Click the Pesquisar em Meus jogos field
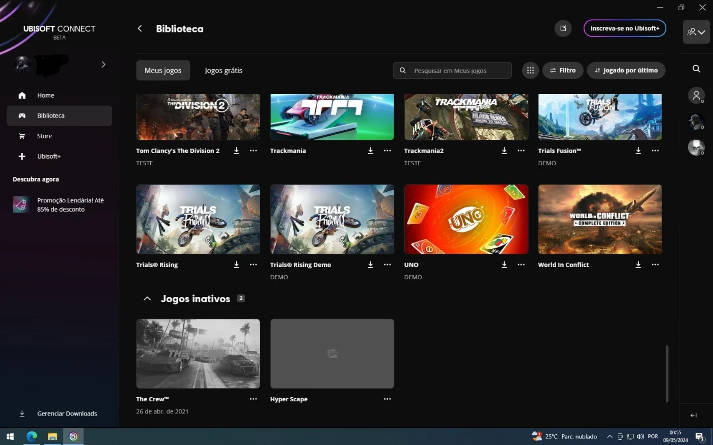713x445 pixels. pyautogui.click(x=452, y=70)
